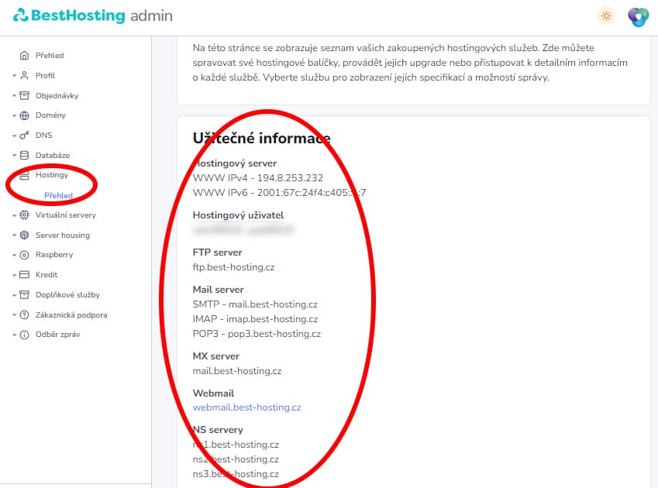
Task: Click the database icon beside Databáze
Action: click(25, 155)
